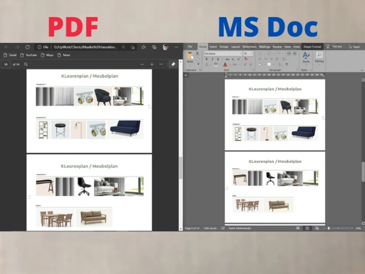Open the Gmail bookmark link
The height and width of the screenshot is (274, 365).
tap(10, 55)
